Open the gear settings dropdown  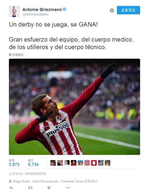(112, 10)
